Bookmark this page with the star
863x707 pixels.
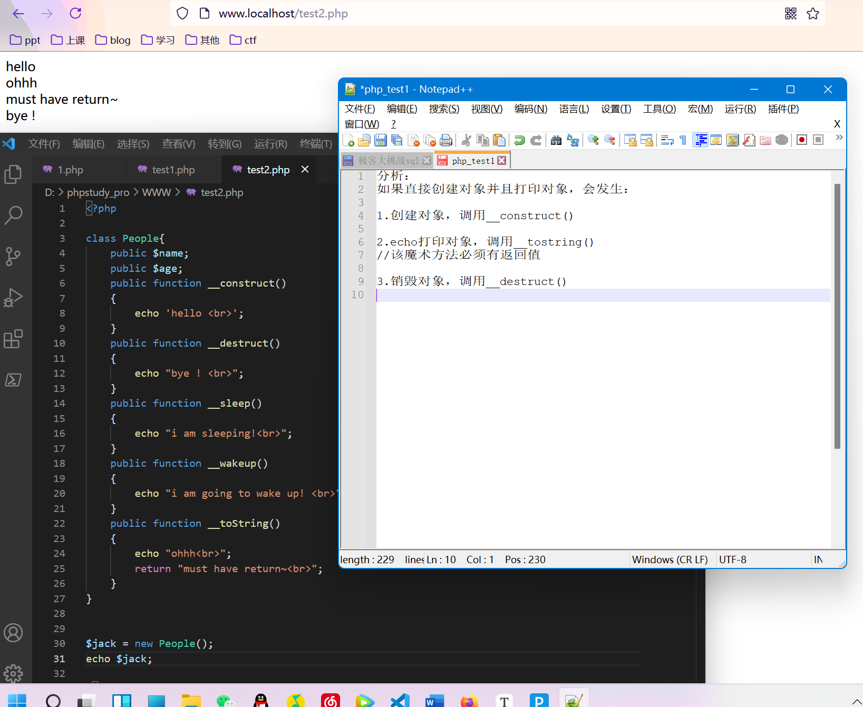[x=813, y=14]
